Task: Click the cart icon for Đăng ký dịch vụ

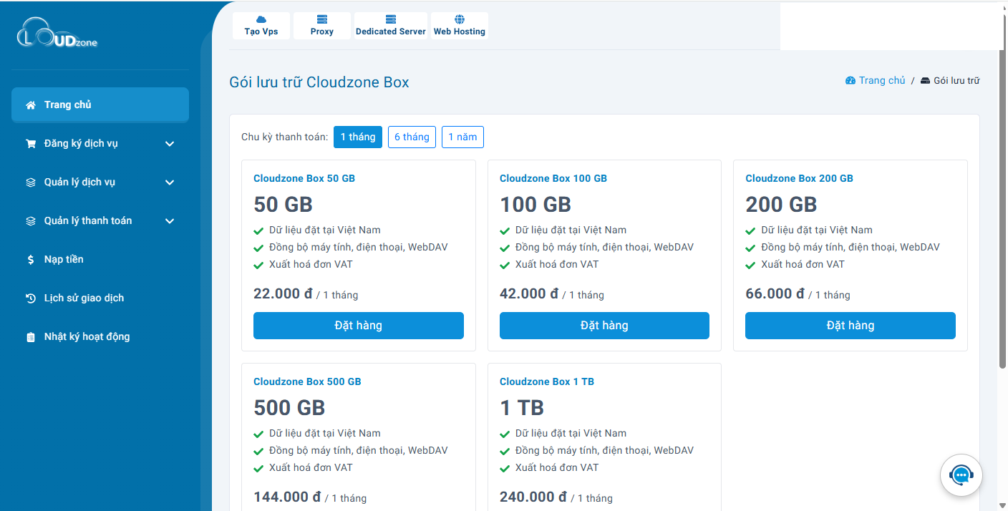Action: pyautogui.click(x=31, y=144)
